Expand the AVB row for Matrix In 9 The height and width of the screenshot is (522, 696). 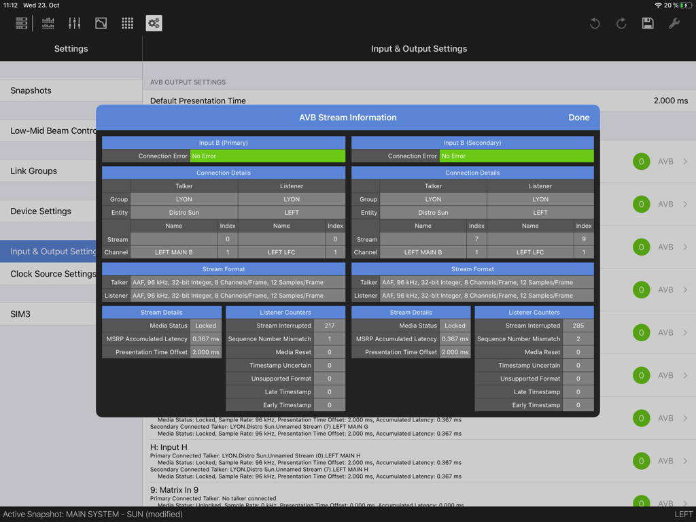(x=687, y=503)
